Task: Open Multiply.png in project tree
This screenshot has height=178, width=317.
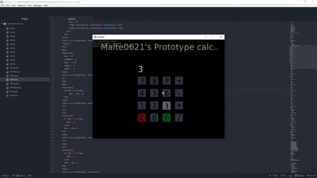Action: point(15,88)
